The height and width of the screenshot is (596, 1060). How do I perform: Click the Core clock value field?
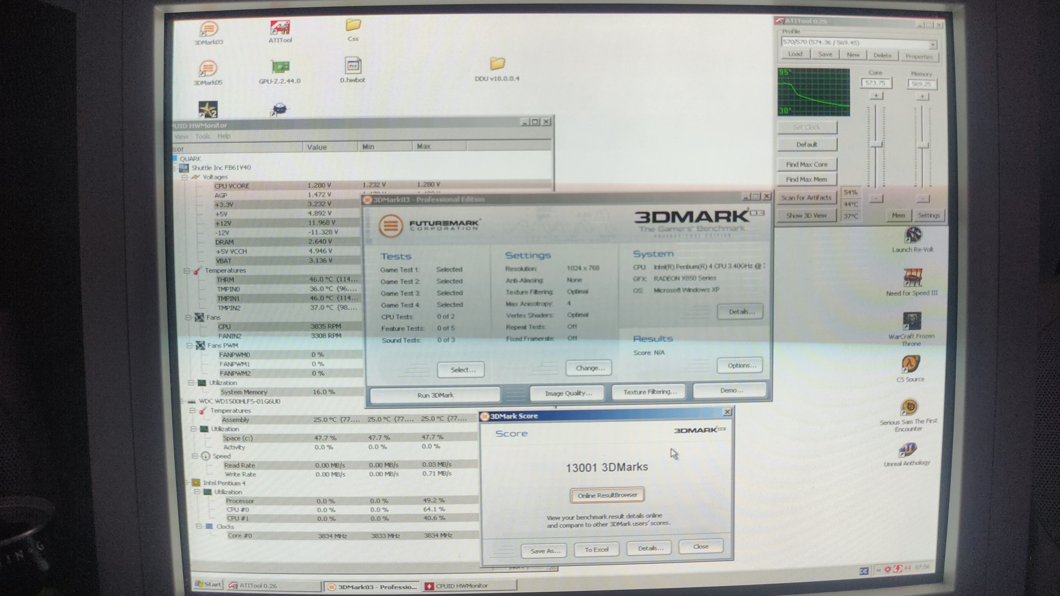[876, 83]
